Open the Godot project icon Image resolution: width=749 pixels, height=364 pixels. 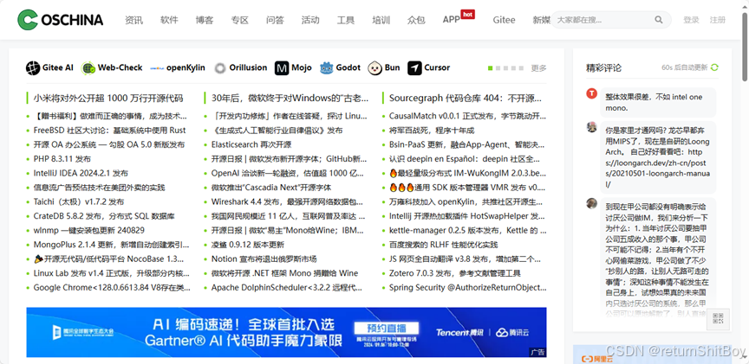pyautogui.click(x=327, y=68)
